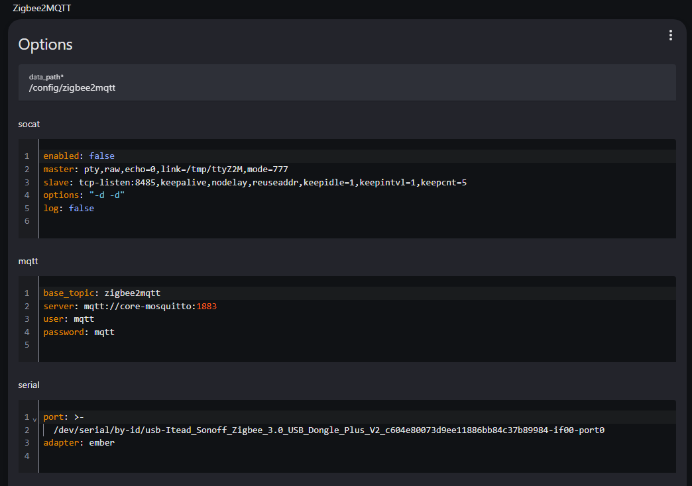This screenshot has width=692, height=486.
Task: Open the Options three-dot overflow menu
Action: [x=670, y=35]
